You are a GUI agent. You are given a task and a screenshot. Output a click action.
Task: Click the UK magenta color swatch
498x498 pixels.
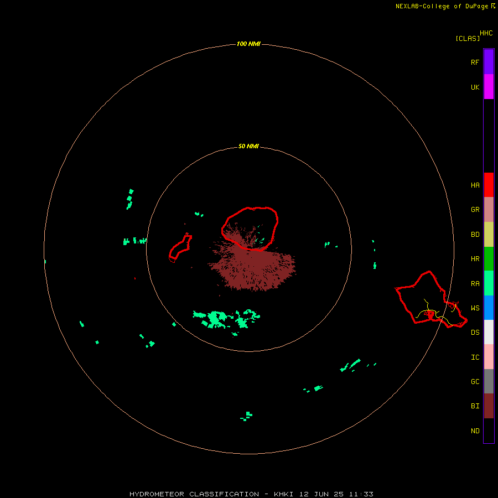pos(489,87)
